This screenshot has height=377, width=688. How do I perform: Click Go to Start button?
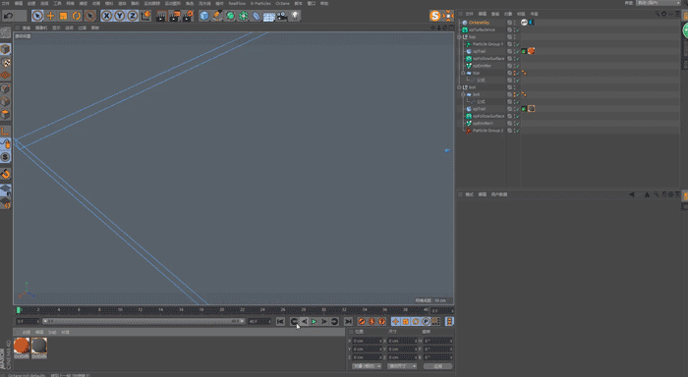click(x=280, y=322)
